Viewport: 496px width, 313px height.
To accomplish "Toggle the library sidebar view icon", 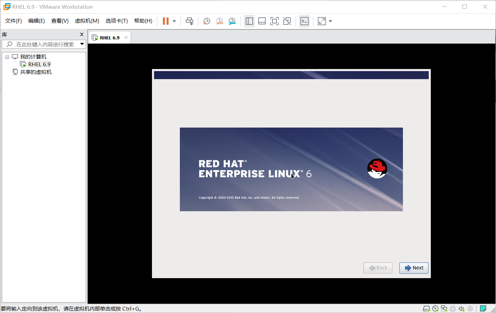I will (249, 21).
